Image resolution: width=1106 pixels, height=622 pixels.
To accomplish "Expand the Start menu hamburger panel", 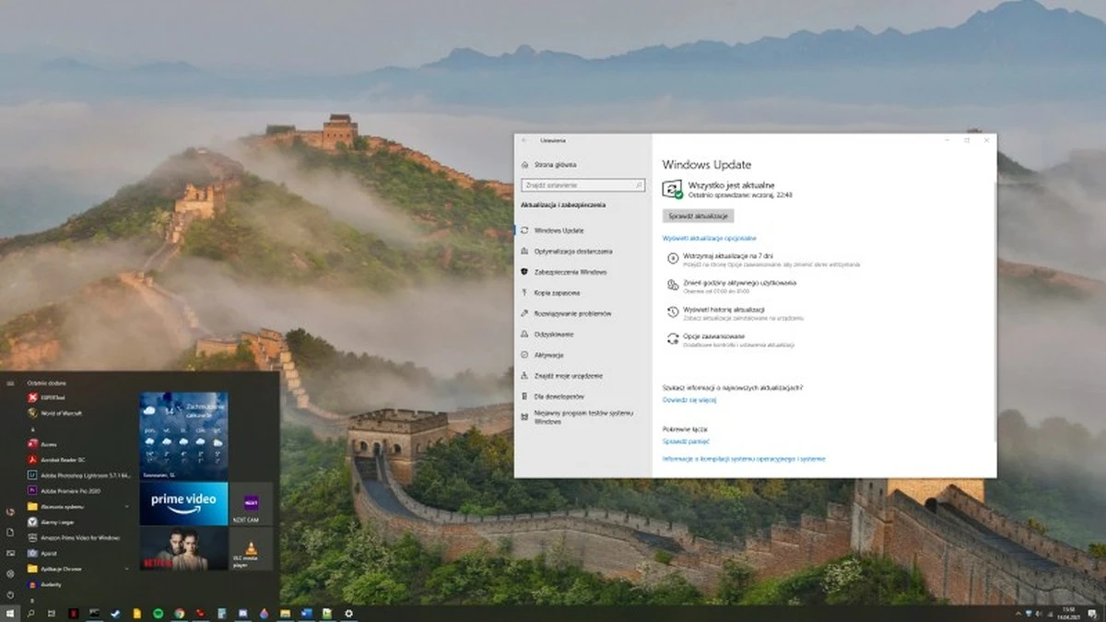I will click(x=9, y=383).
